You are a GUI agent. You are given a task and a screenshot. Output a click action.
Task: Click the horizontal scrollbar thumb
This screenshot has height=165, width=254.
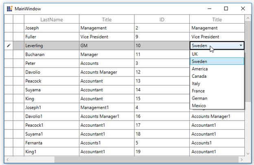(147, 160)
